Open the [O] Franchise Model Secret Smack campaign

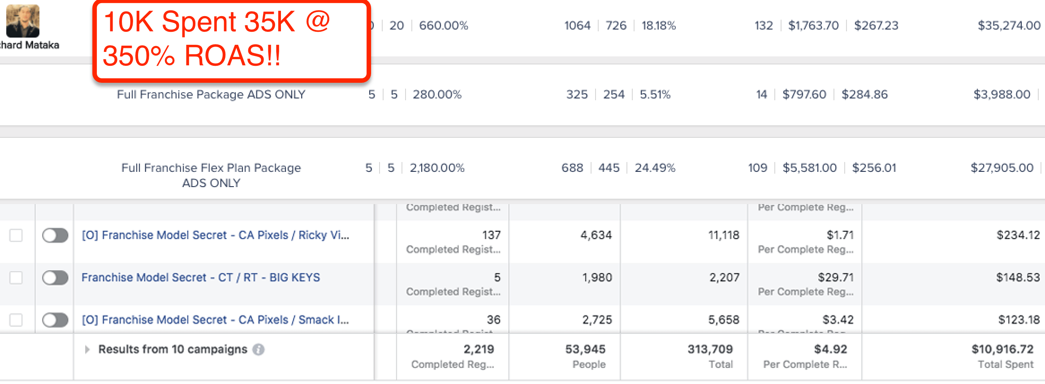pos(215,320)
